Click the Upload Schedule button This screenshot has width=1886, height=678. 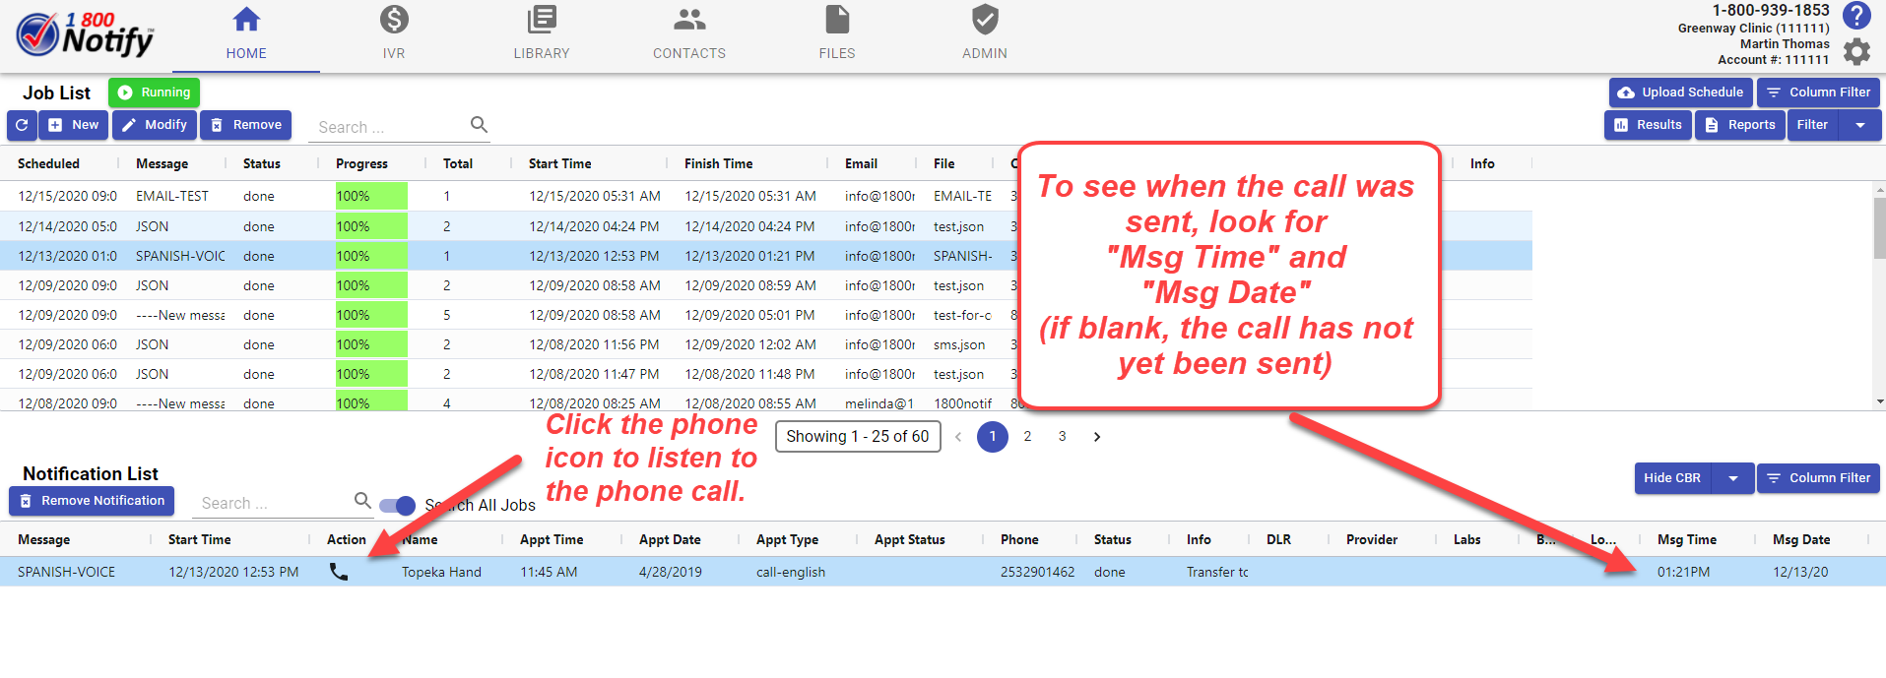tap(1680, 92)
